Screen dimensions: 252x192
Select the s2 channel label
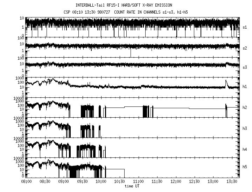[x=245, y=48]
